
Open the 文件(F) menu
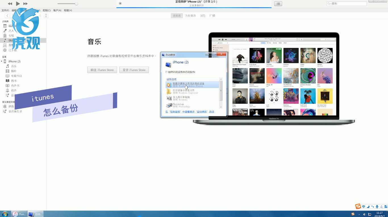(x=5, y=10)
